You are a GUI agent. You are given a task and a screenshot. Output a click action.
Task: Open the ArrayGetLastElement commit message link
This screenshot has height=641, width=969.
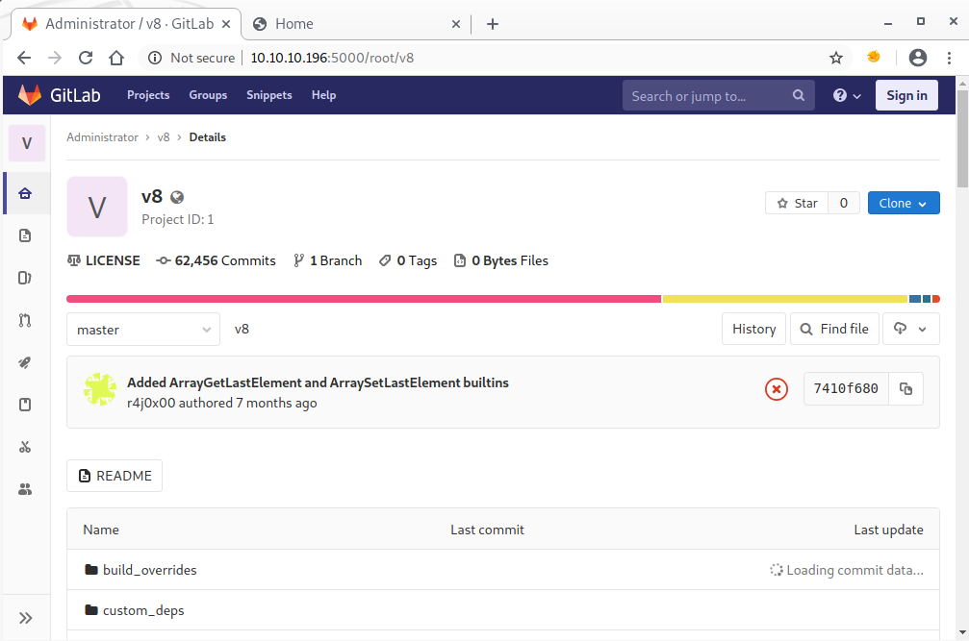[x=318, y=382]
